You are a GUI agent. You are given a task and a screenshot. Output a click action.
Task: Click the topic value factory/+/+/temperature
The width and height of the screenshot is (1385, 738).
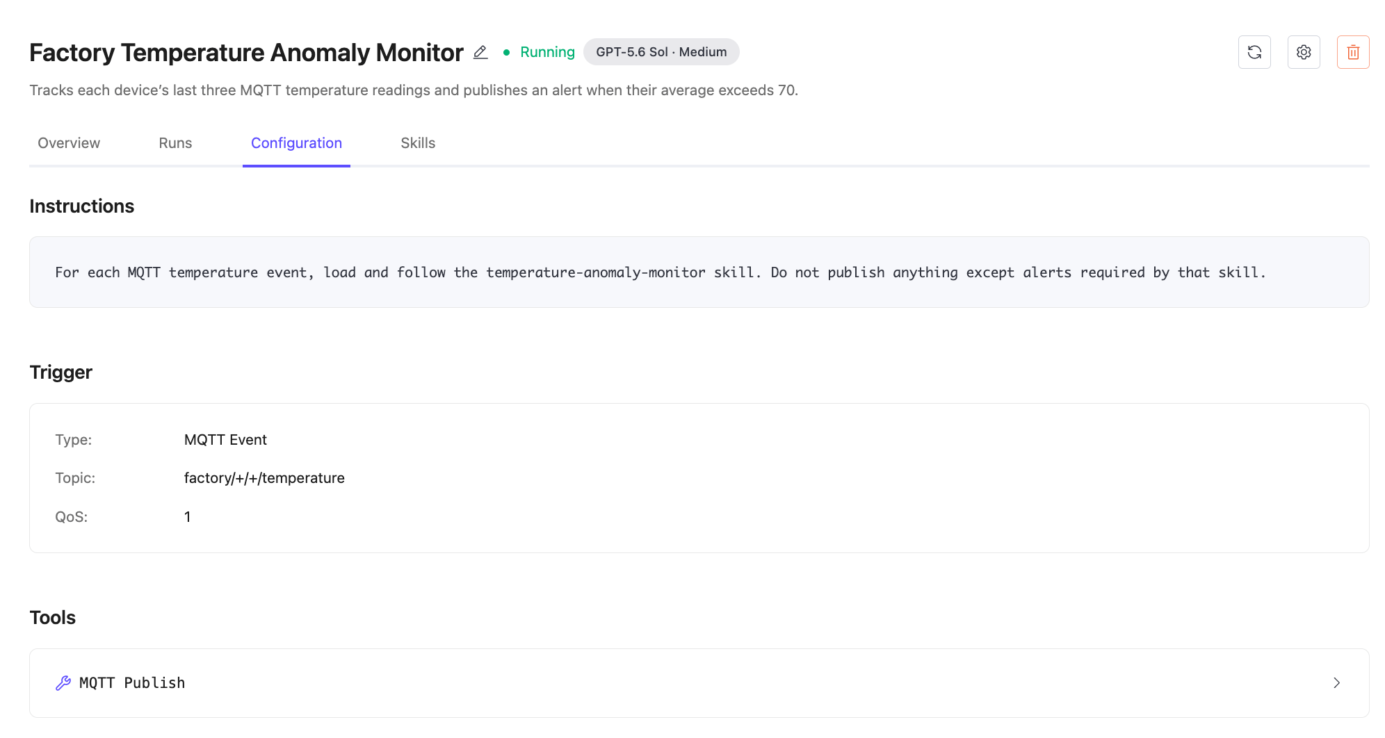pyautogui.click(x=264, y=478)
